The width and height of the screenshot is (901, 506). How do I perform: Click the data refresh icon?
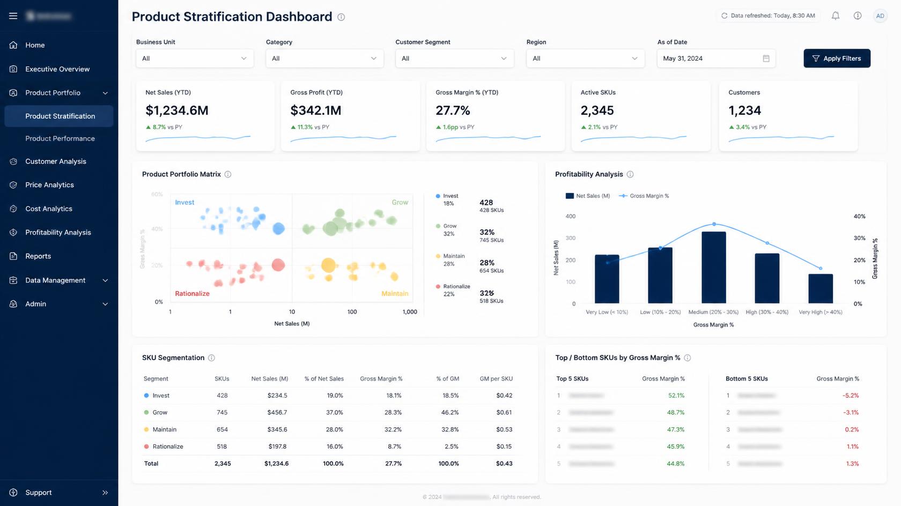click(x=724, y=16)
